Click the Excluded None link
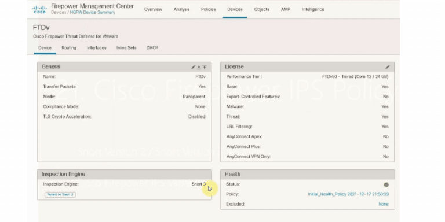The image size is (445, 222). (x=384, y=204)
